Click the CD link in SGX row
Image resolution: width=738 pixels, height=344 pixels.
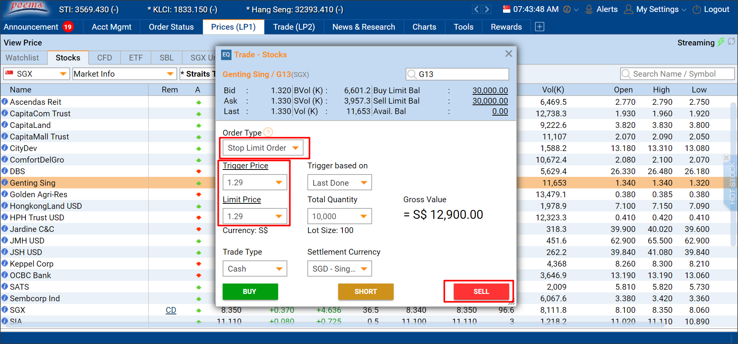[x=171, y=310]
